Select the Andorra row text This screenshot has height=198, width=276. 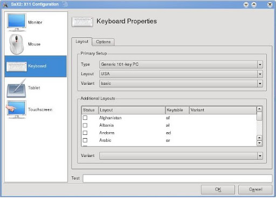107,133
